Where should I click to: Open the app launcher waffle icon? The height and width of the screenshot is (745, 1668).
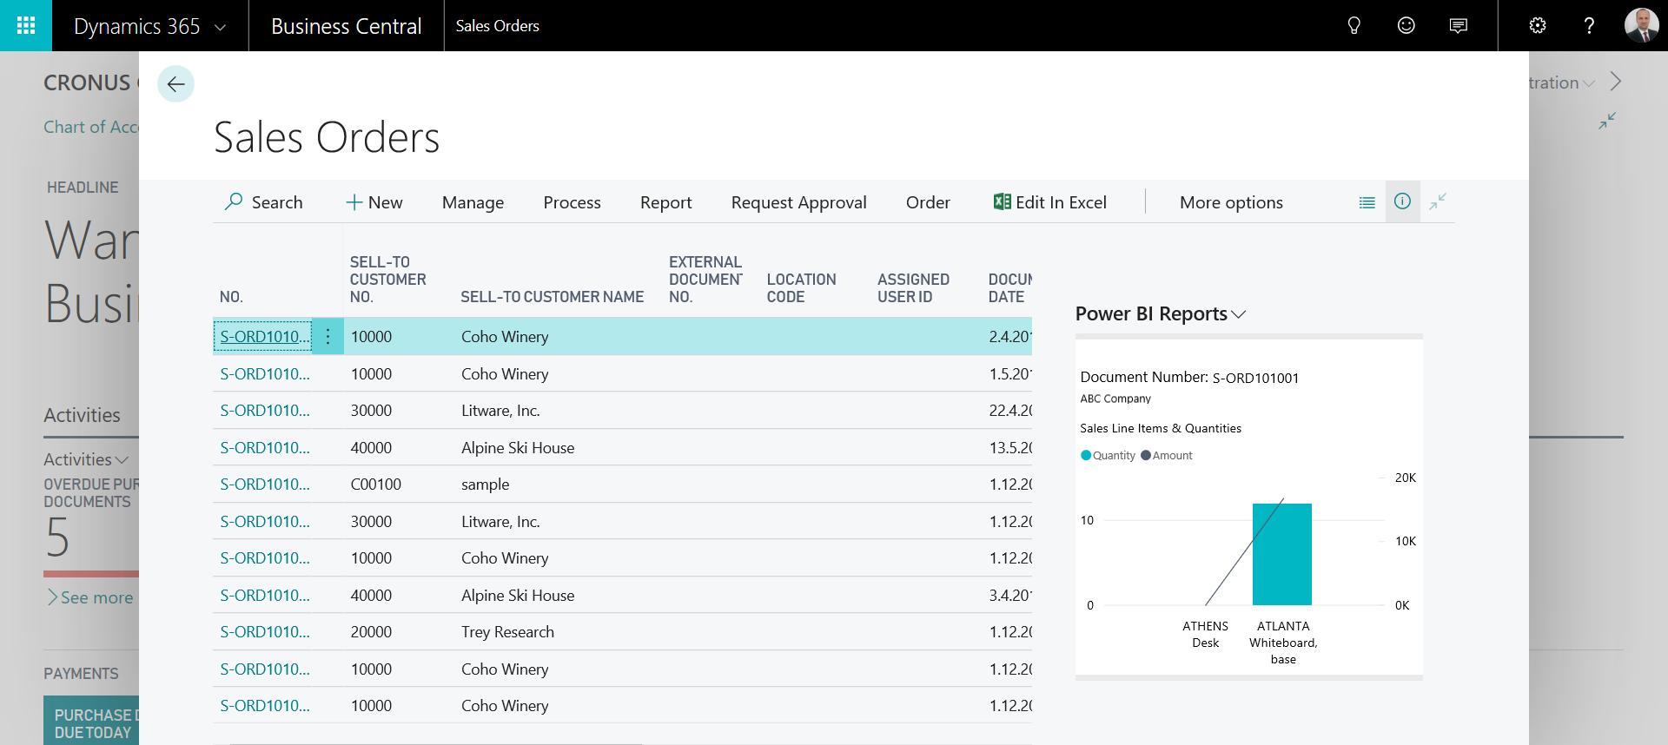26,26
